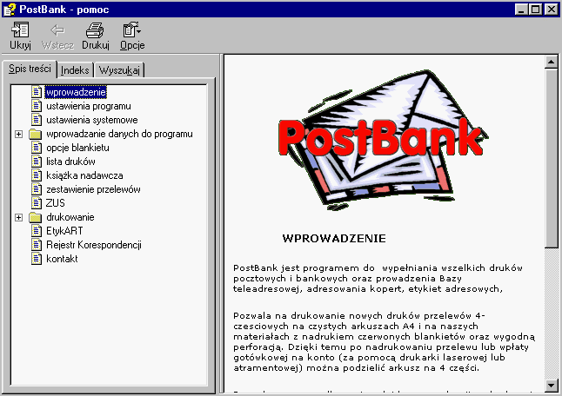Click the WPROWADZENIE heading text
This screenshot has width=562, height=396.
[334, 239]
